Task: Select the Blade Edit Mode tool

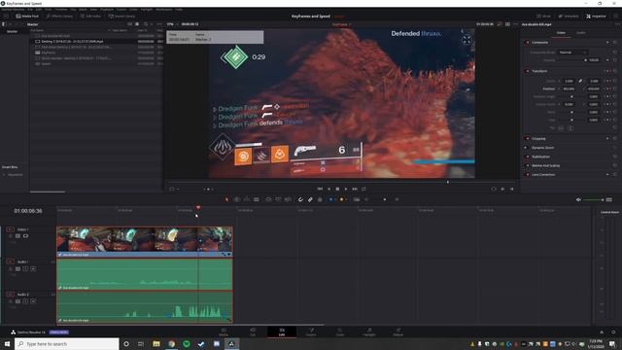Action: 257,199
